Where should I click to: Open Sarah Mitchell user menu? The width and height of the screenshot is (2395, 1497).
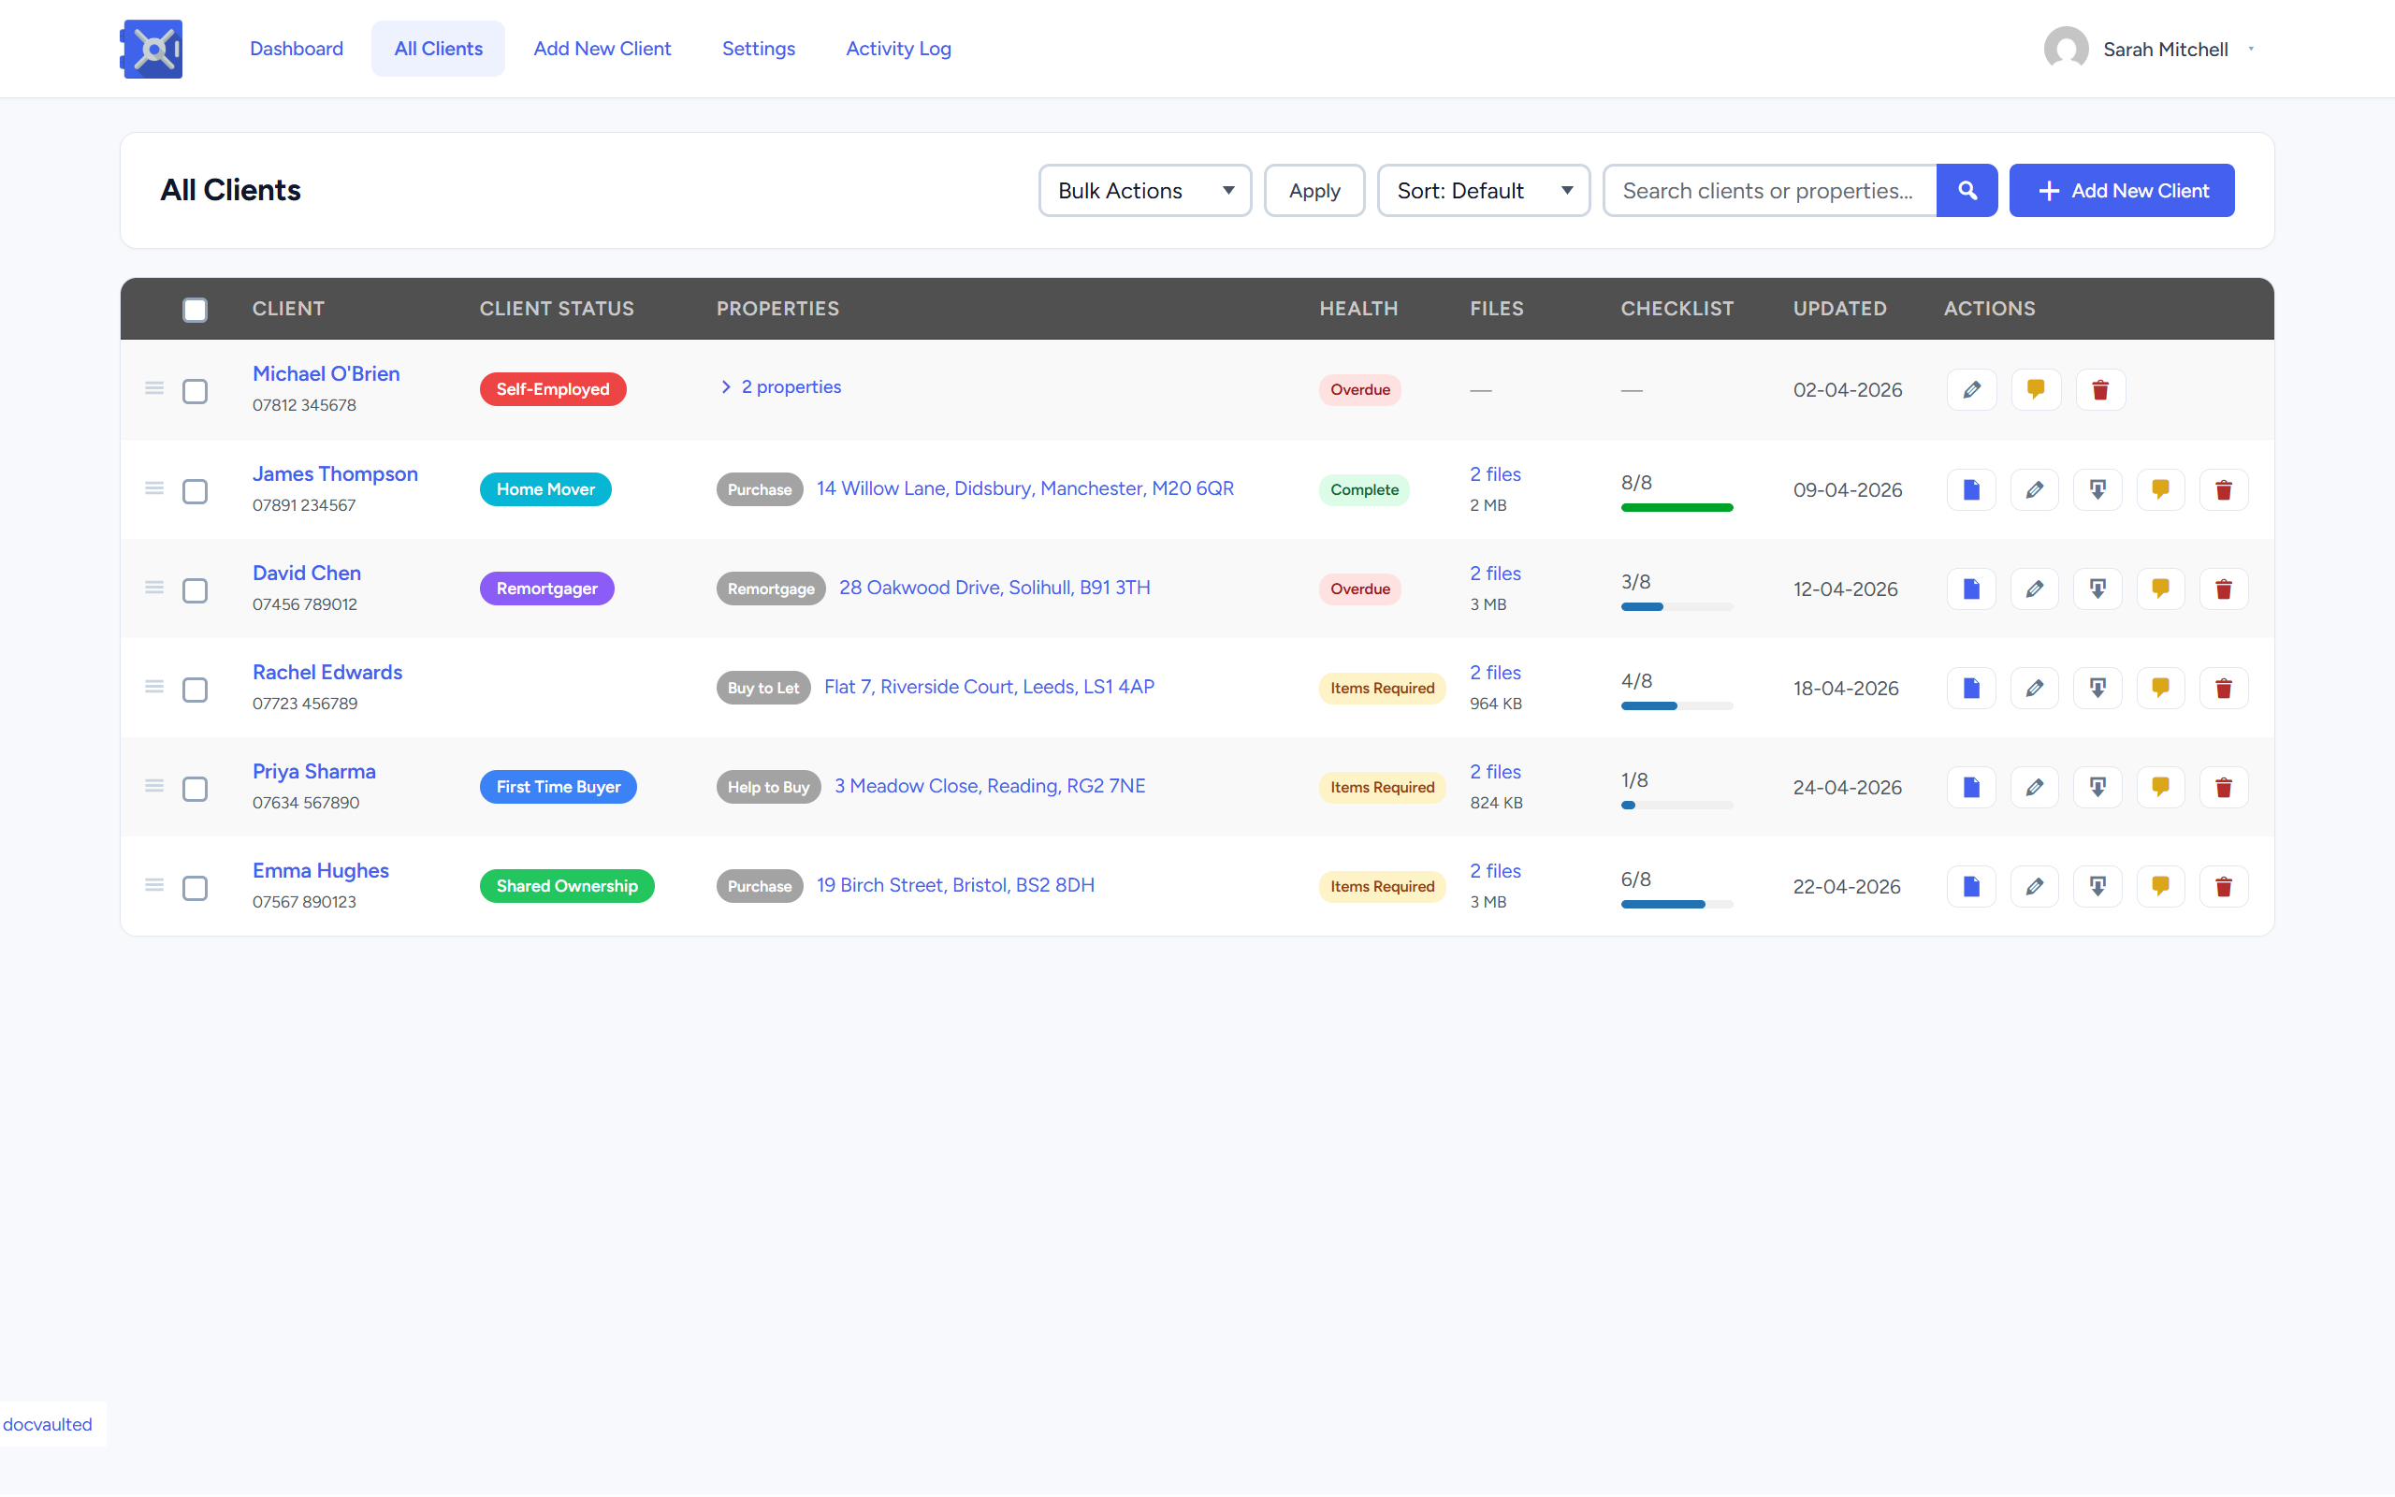coord(2150,49)
